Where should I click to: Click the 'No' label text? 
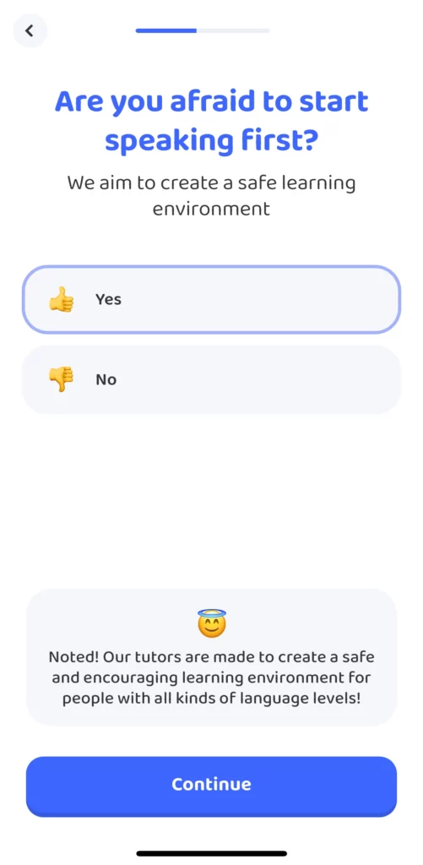(x=106, y=379)
